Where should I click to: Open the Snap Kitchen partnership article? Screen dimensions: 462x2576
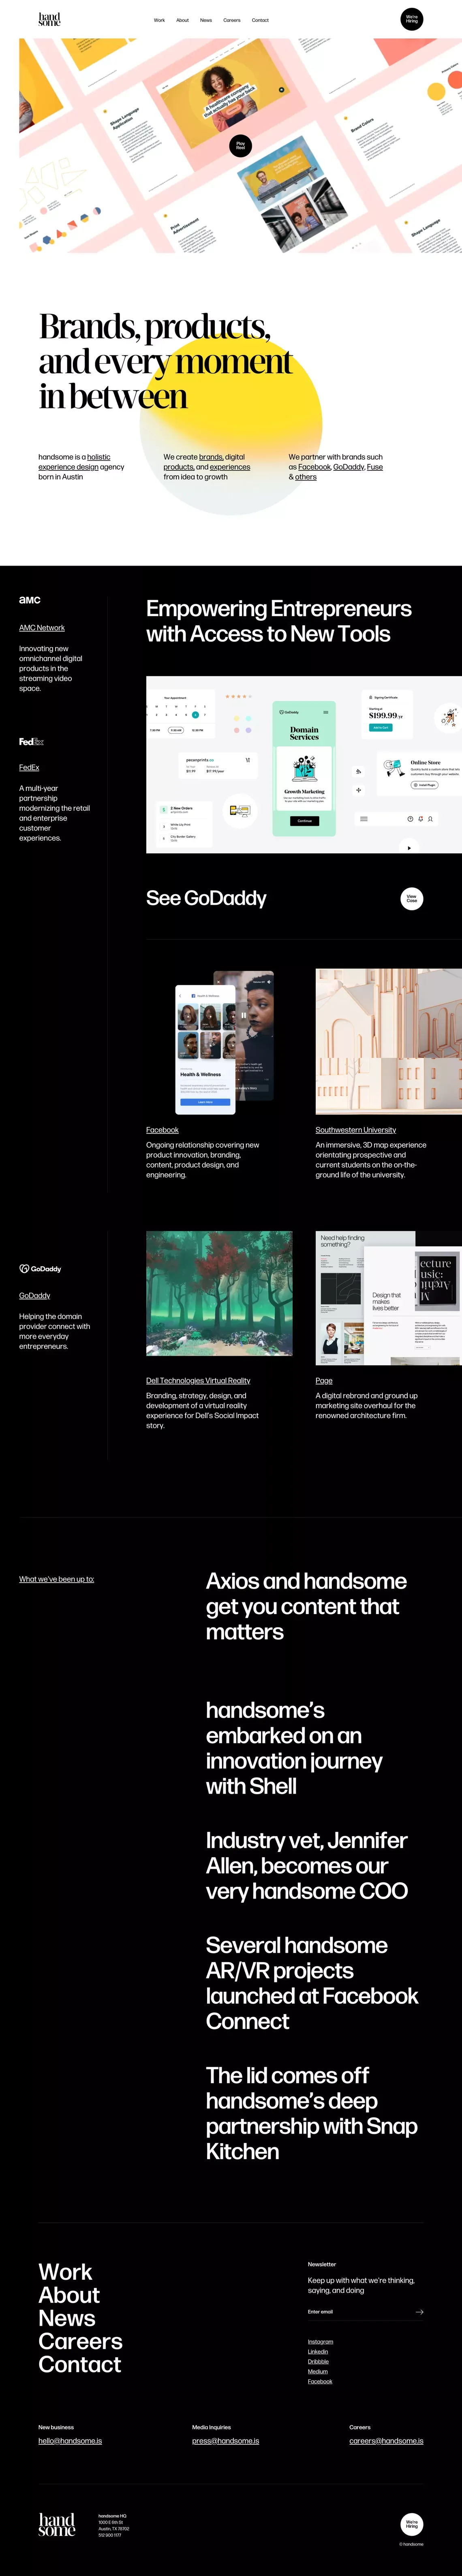312,2112
